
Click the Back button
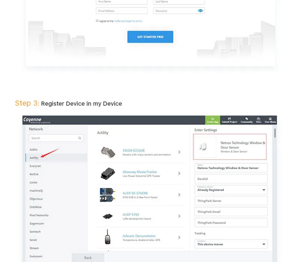88,258
